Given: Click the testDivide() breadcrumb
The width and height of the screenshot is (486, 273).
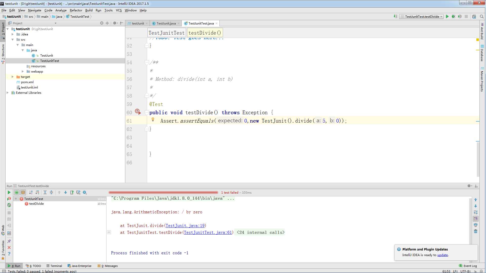Looking at the screenshot, I should (x=205, y=33).
